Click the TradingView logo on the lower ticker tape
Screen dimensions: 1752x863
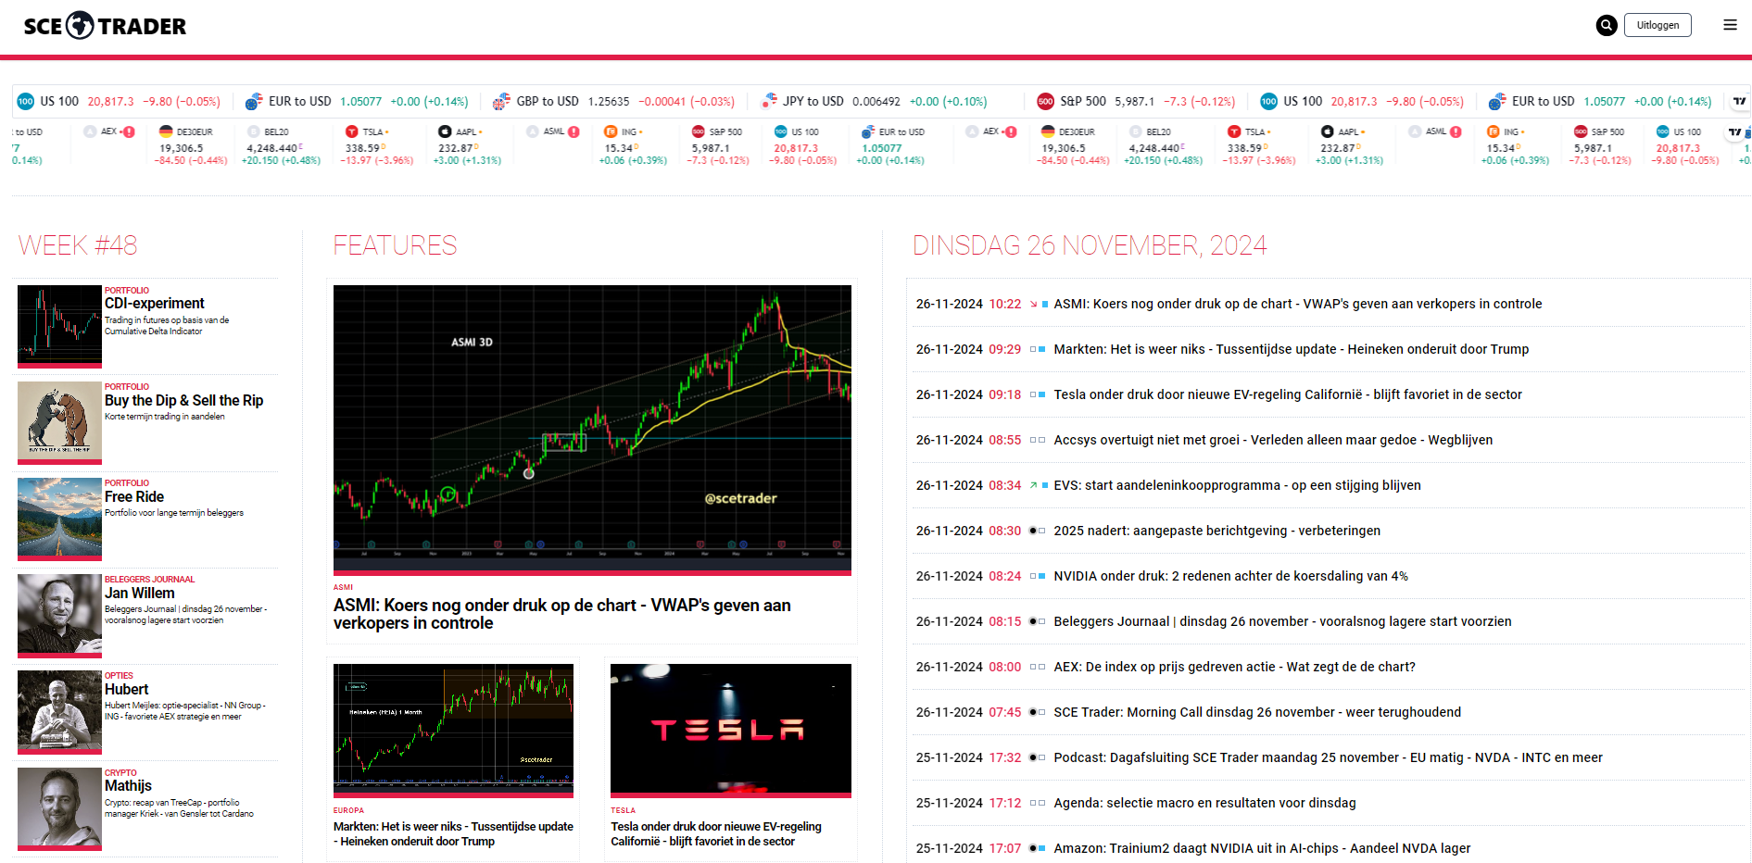1734,132
